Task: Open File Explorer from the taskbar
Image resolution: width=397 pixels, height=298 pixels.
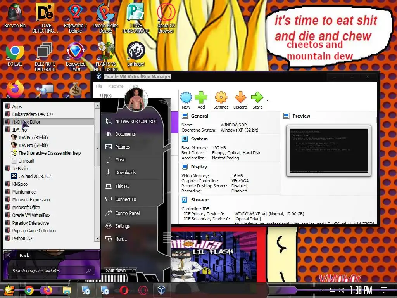Action: click(x=67, y=290)
